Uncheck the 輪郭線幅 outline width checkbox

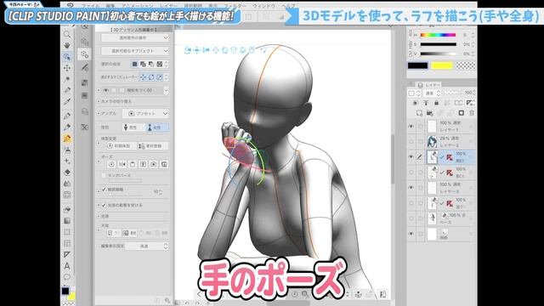tap(104, 190)
